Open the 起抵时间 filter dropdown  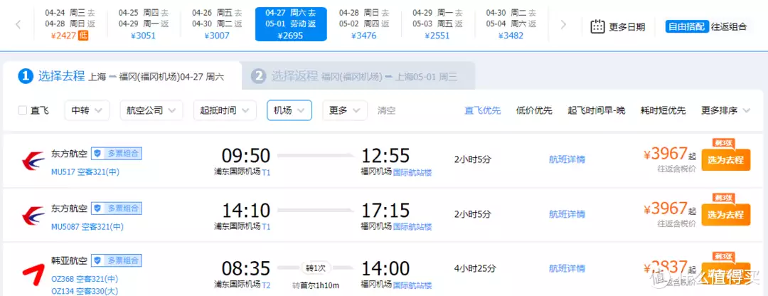coord(225,110)
